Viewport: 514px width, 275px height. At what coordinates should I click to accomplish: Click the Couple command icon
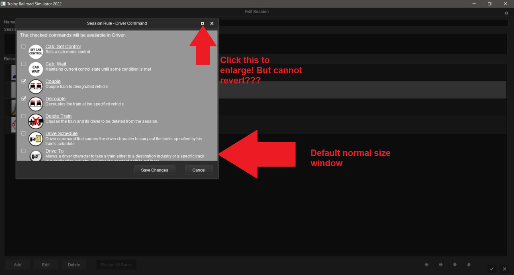pos(36,86)
